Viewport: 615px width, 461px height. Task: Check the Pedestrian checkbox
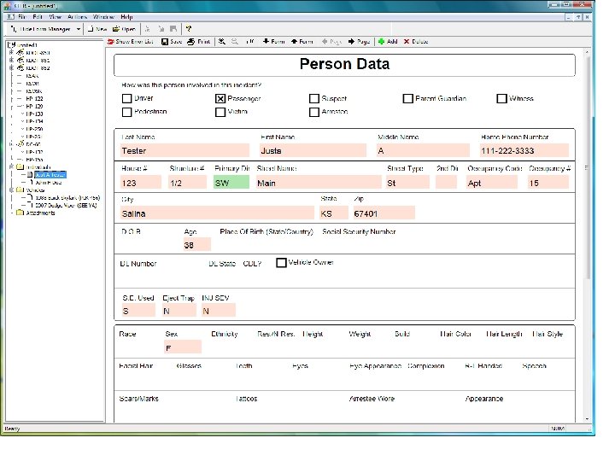point(126,112)
